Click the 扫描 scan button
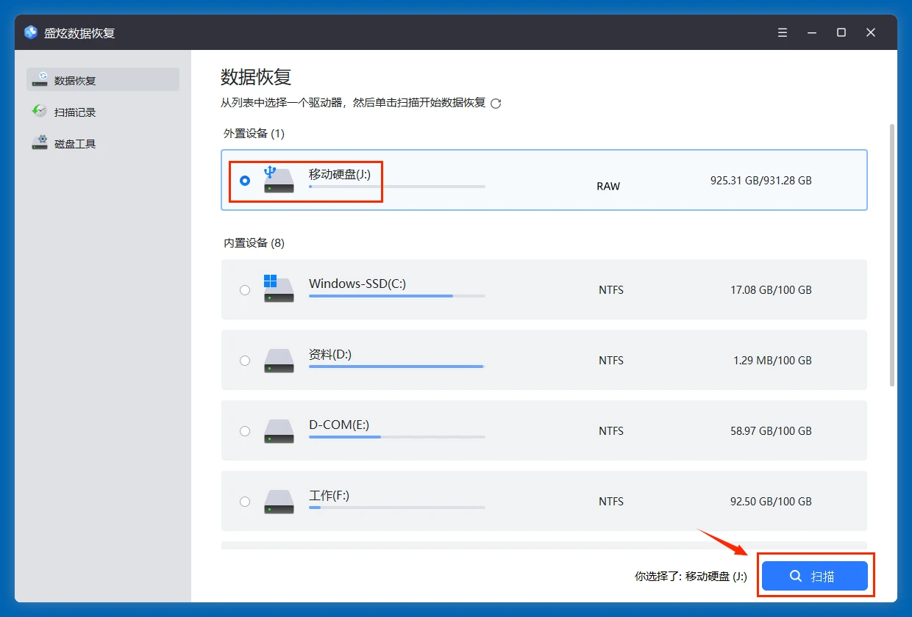This screenshot has width=912, height=617. click(814, 576)
